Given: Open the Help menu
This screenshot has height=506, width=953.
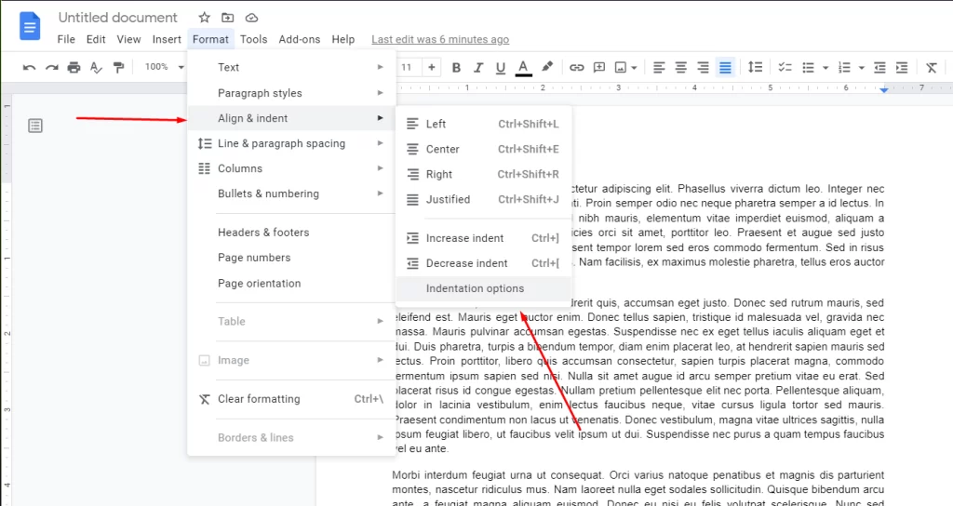Looking at the screenshot, I should (342, 39).
